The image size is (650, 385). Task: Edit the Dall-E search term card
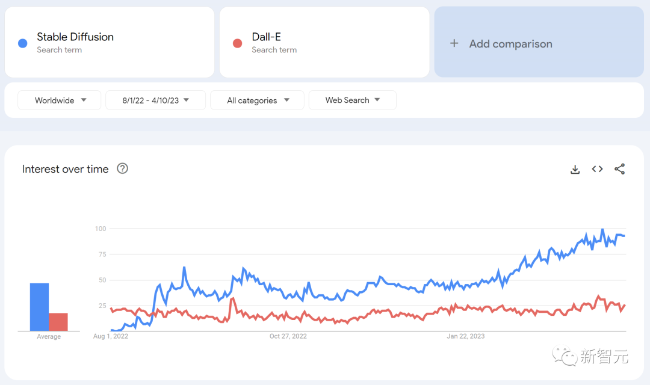coord(266,37)
